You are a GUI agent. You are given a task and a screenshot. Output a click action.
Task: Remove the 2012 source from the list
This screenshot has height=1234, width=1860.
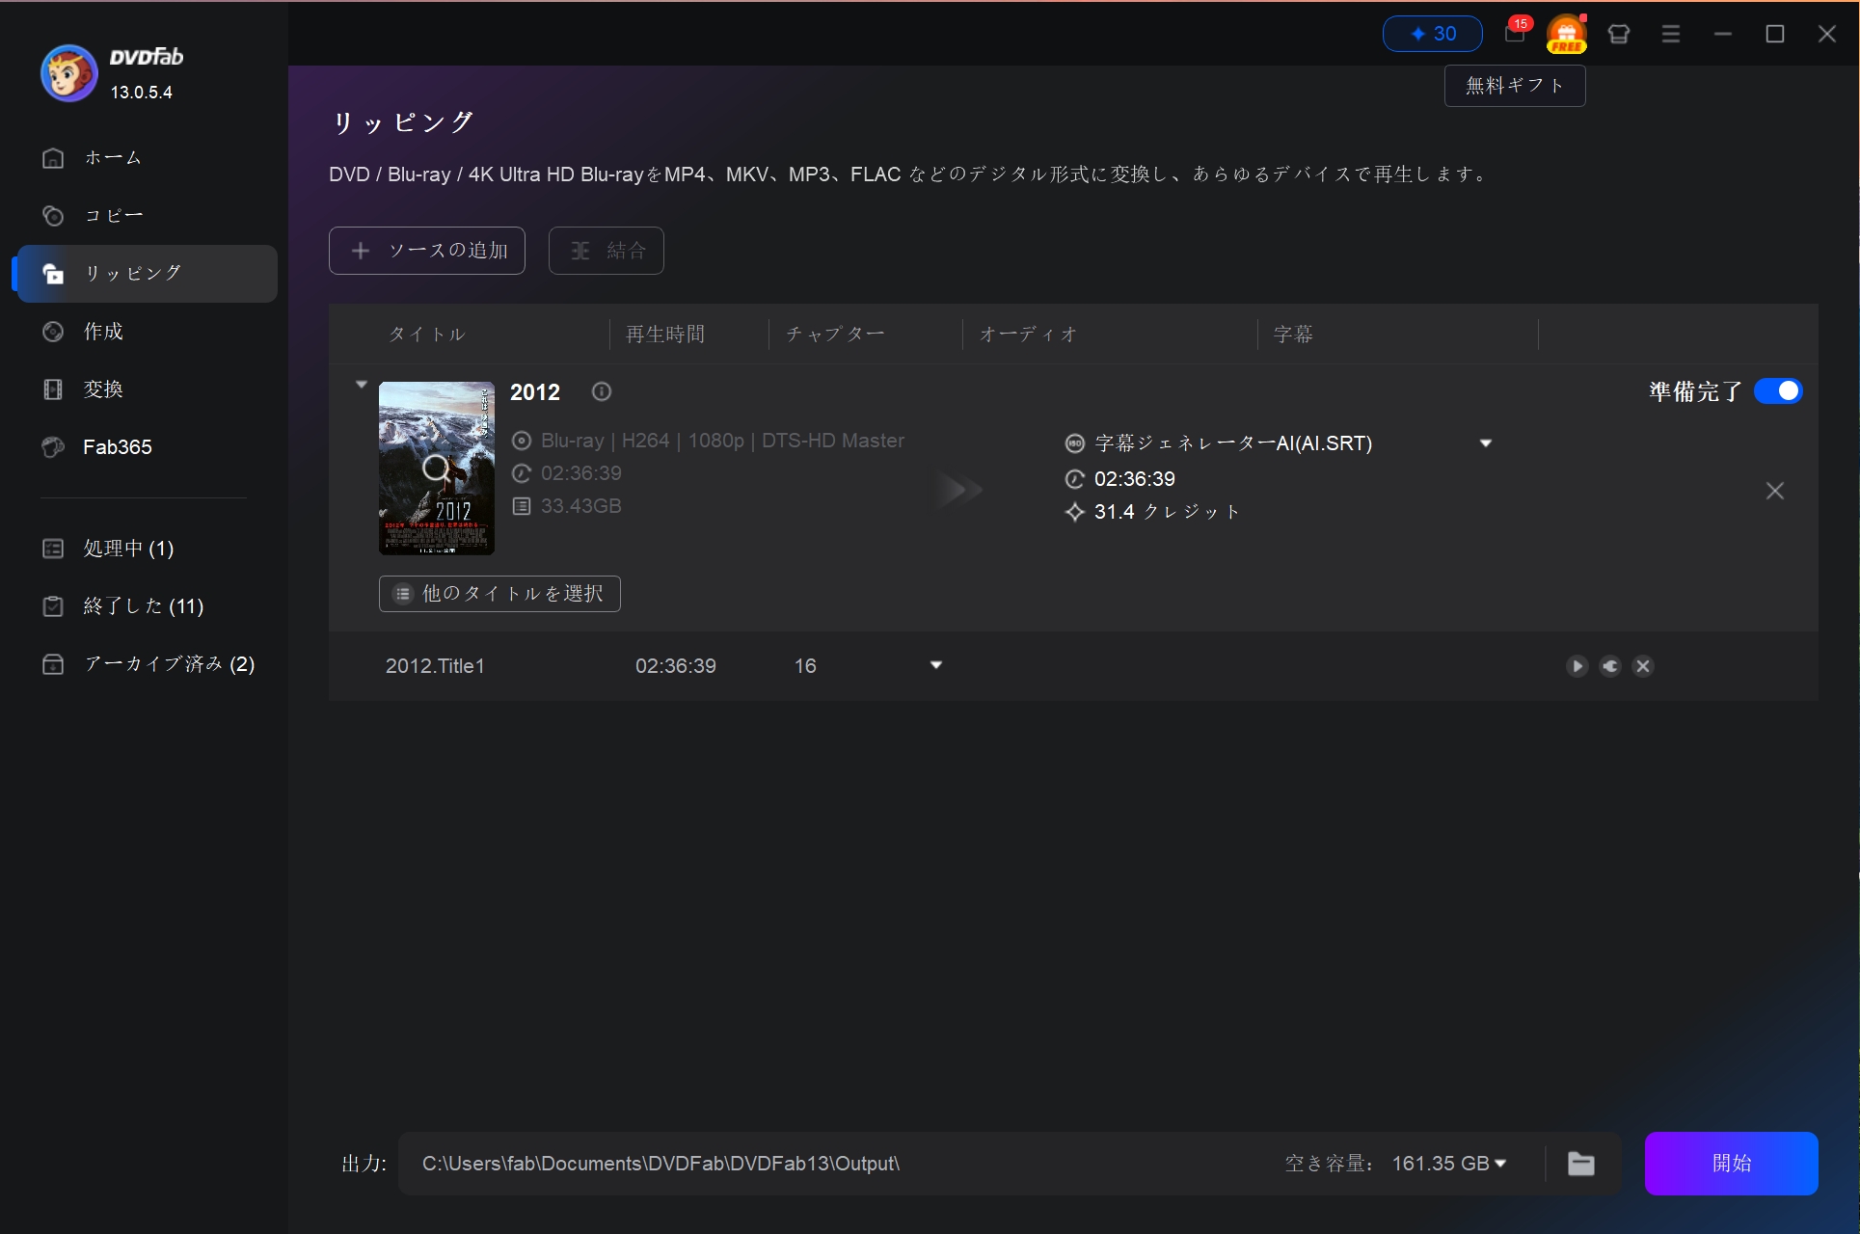pos(1775,491)
